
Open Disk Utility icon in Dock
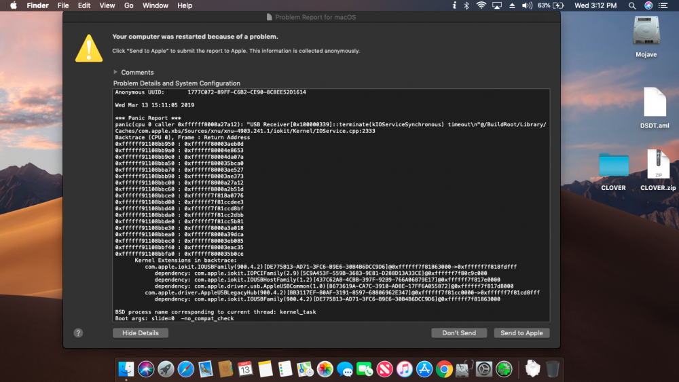(464, 369)
